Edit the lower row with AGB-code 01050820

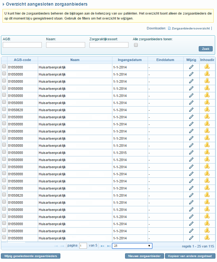(191, 195)
